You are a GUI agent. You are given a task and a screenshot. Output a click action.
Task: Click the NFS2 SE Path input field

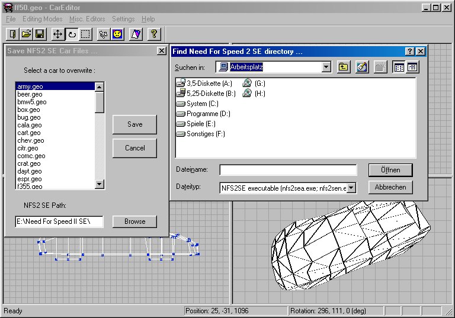point(59,221)
